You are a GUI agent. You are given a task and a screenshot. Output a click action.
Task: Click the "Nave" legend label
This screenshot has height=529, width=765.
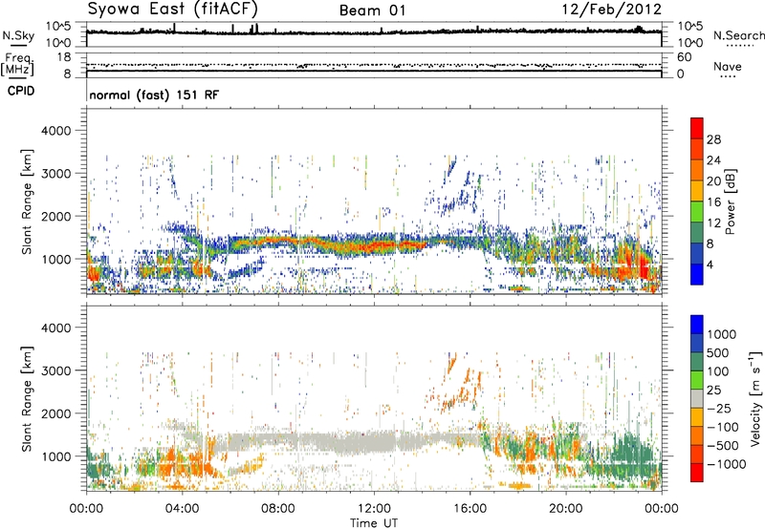coord(728,67)
